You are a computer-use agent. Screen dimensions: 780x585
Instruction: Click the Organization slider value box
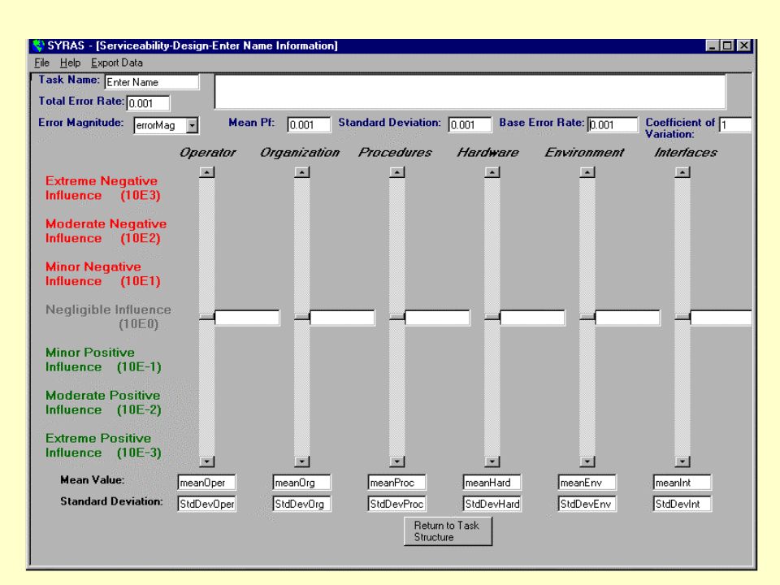click(x=342, y=318)
